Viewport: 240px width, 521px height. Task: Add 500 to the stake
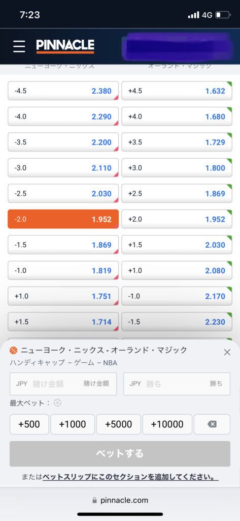coord(29,424)
